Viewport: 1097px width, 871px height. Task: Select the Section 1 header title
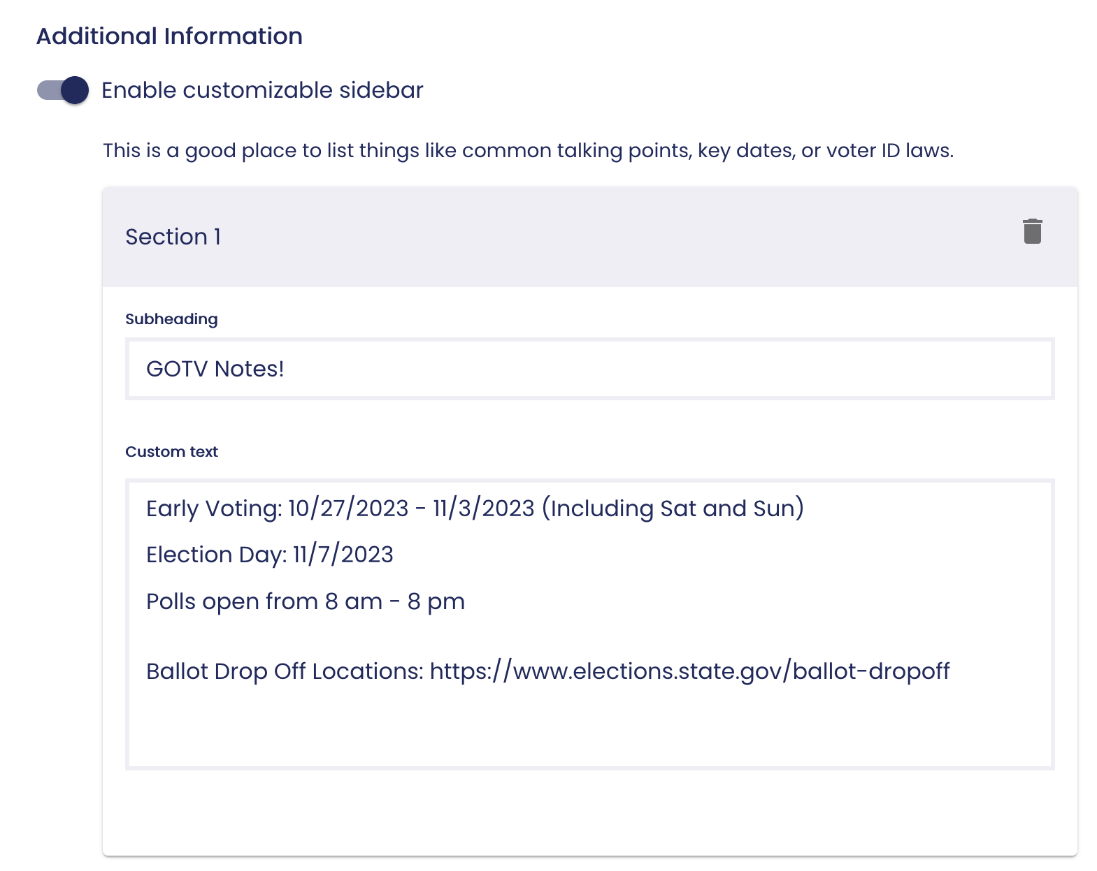point(173,237)
